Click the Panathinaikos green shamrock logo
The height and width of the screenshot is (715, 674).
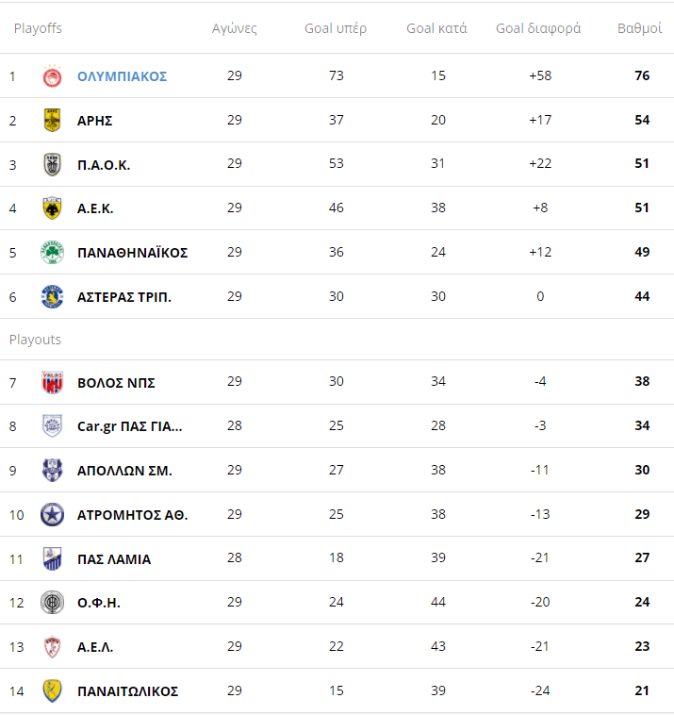click(x=52, y=253)
